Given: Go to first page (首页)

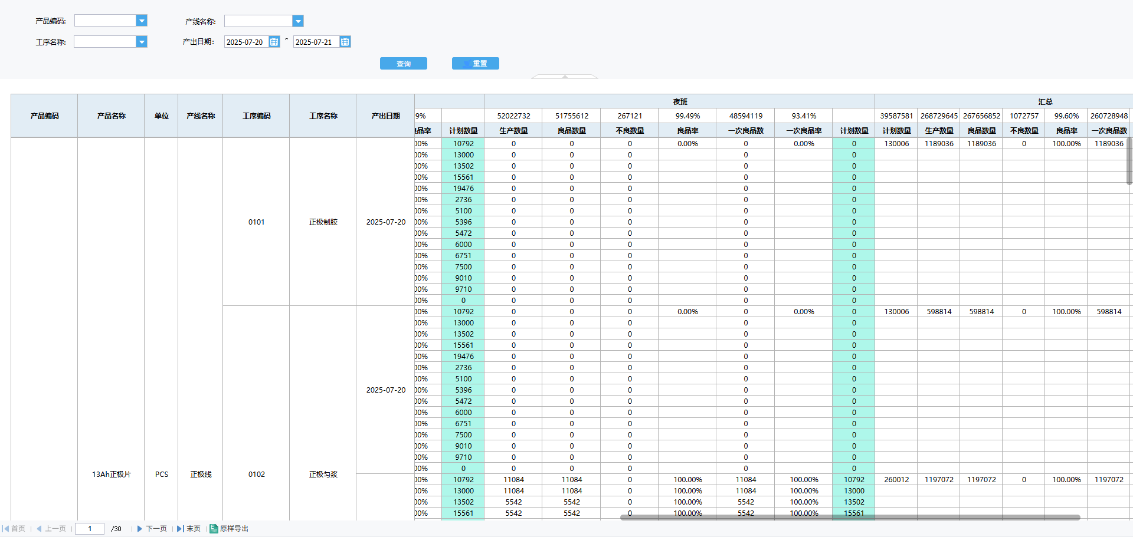Looking at the screenshot, I should 14,529.
